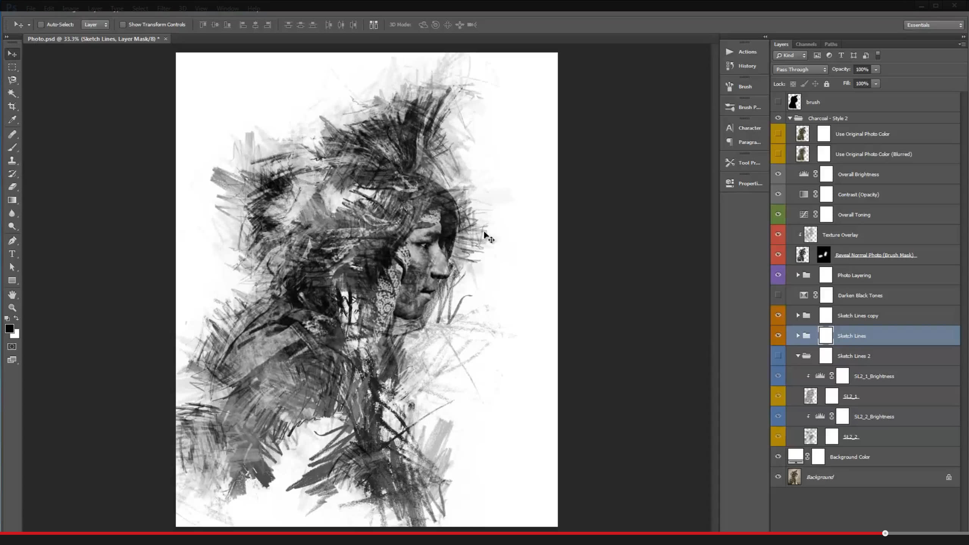Click the Reveal Normal Photo mask thumbnail

coord(823,255)
